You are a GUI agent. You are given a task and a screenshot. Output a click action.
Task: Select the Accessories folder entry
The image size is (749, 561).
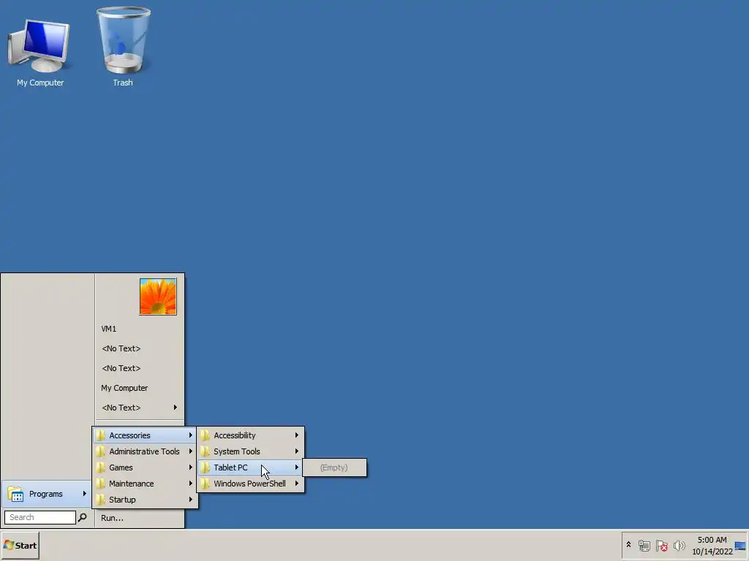click(x=144, y=435)
